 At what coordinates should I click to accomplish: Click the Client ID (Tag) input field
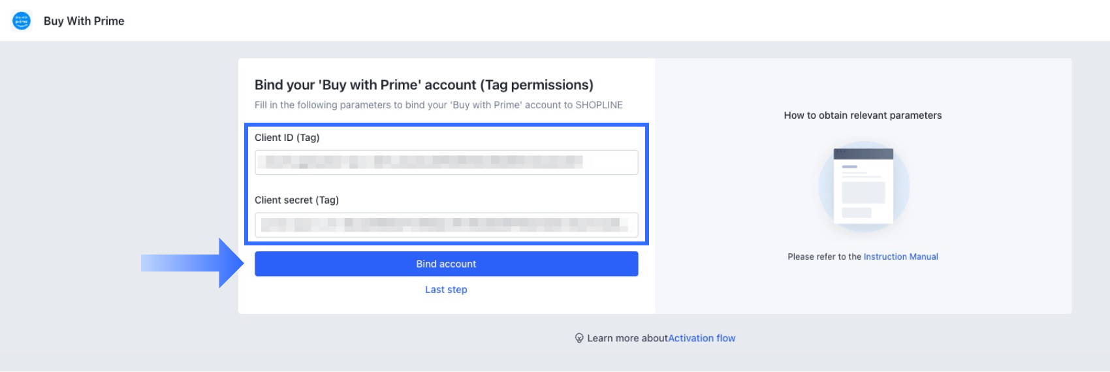(x=446, y=163)
